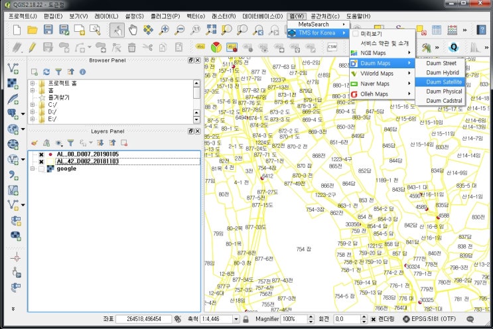Show Browser Panel item info icon
This screenshot has height=329, width=493.
click(x=83, y=72)
